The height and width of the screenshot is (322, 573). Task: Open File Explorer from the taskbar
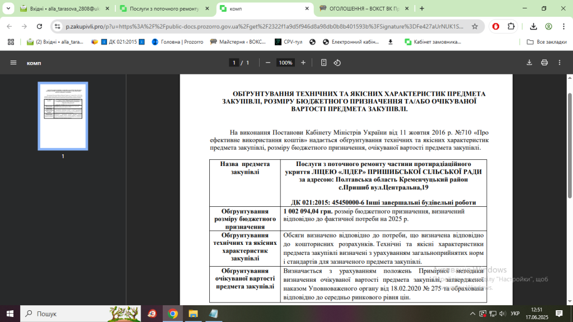[193, 314]
